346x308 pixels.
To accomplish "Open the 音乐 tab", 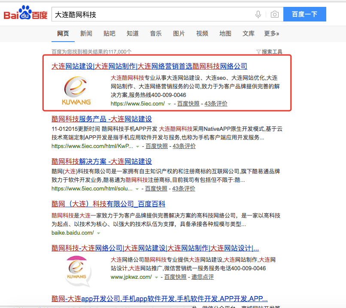I will pos(156,33).
